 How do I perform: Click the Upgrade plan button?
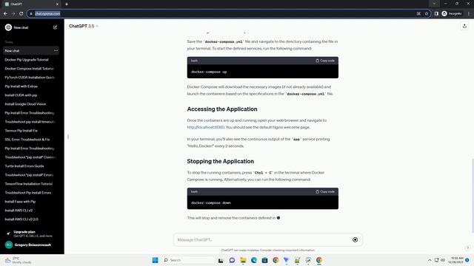tap(31, 233)
